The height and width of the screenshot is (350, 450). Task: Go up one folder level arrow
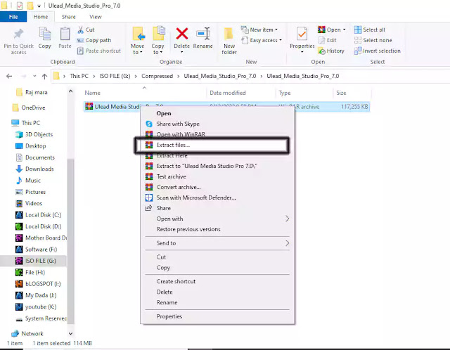point(44,76)
